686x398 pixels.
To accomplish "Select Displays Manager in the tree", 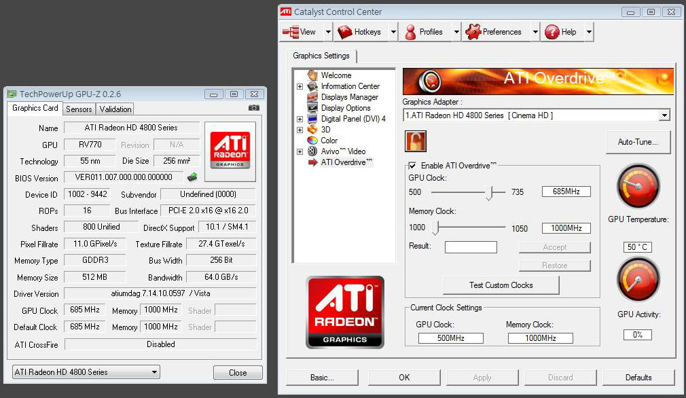I will (350, 97).
